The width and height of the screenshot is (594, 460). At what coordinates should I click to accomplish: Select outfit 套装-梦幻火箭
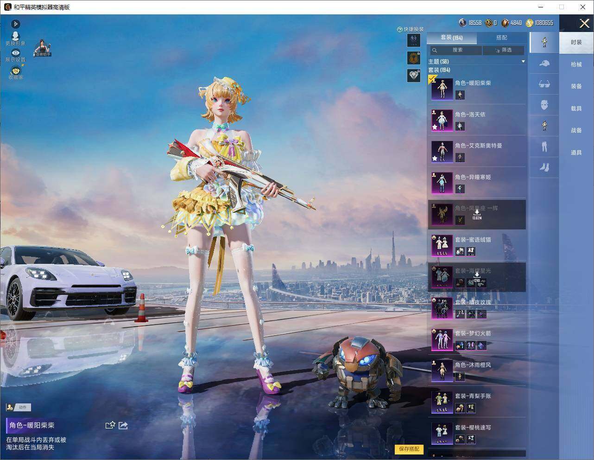477,339
